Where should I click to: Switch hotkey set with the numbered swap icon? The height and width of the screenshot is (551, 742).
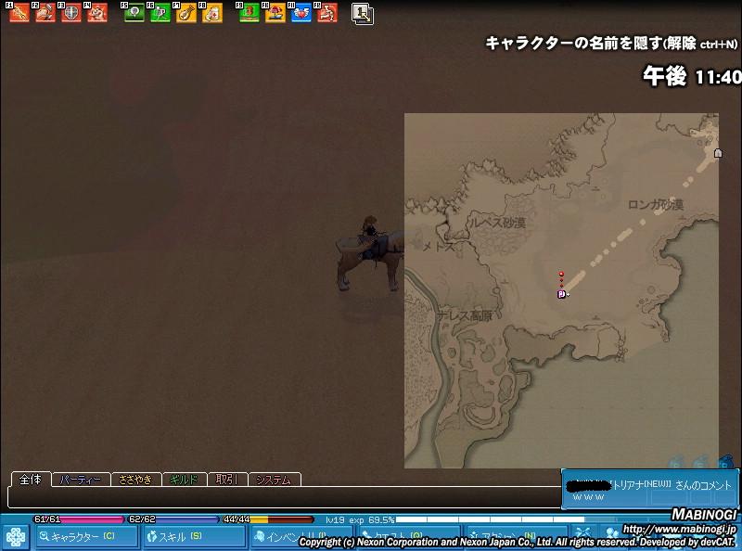[363, 14]
